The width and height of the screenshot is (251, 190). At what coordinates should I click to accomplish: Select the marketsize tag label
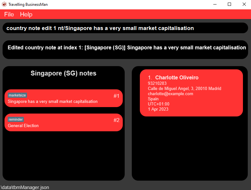click(x=17, y=95)
